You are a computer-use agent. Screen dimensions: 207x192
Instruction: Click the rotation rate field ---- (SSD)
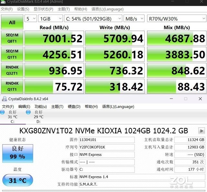[190, 155]
